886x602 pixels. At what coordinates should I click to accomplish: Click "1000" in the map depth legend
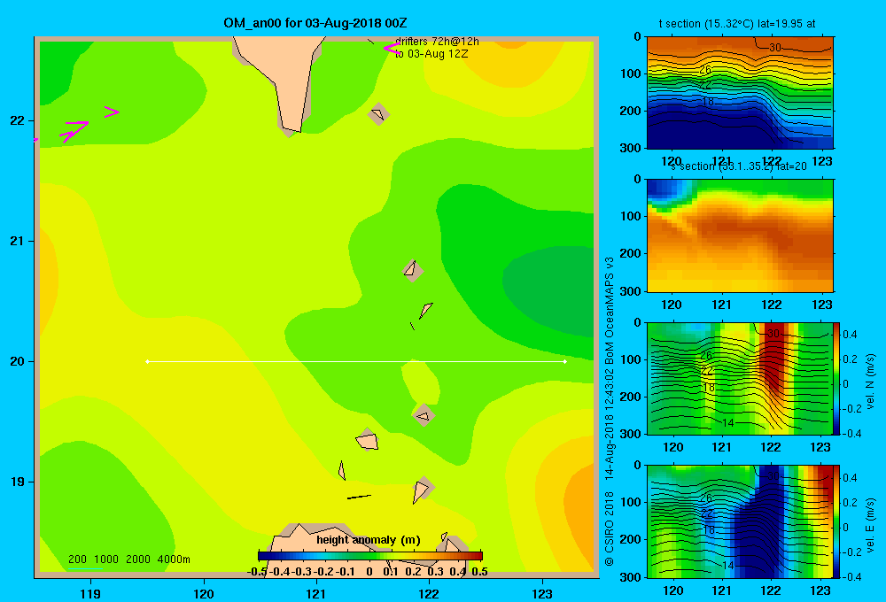point(106,560)
